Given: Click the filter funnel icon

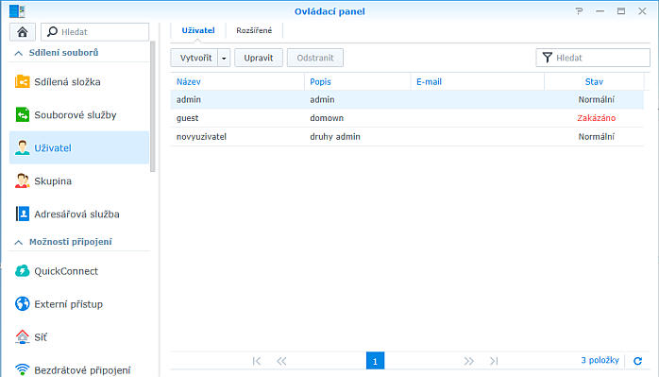Looking at the screenshot, I should point(547,58).
